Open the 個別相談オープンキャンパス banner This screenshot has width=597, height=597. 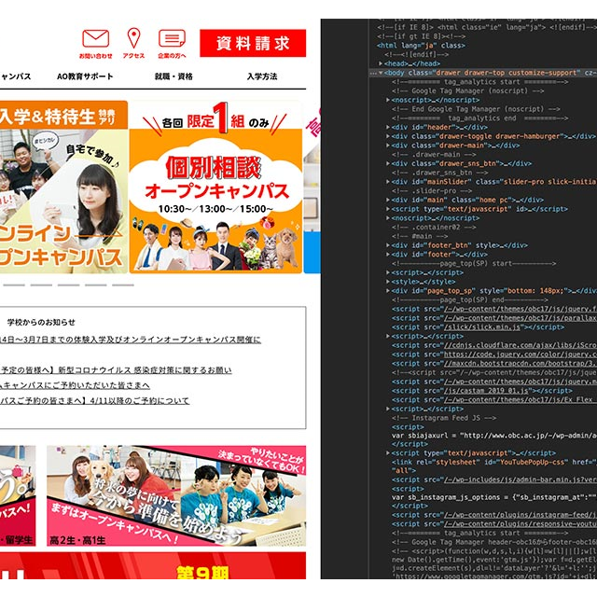point(215,187)
